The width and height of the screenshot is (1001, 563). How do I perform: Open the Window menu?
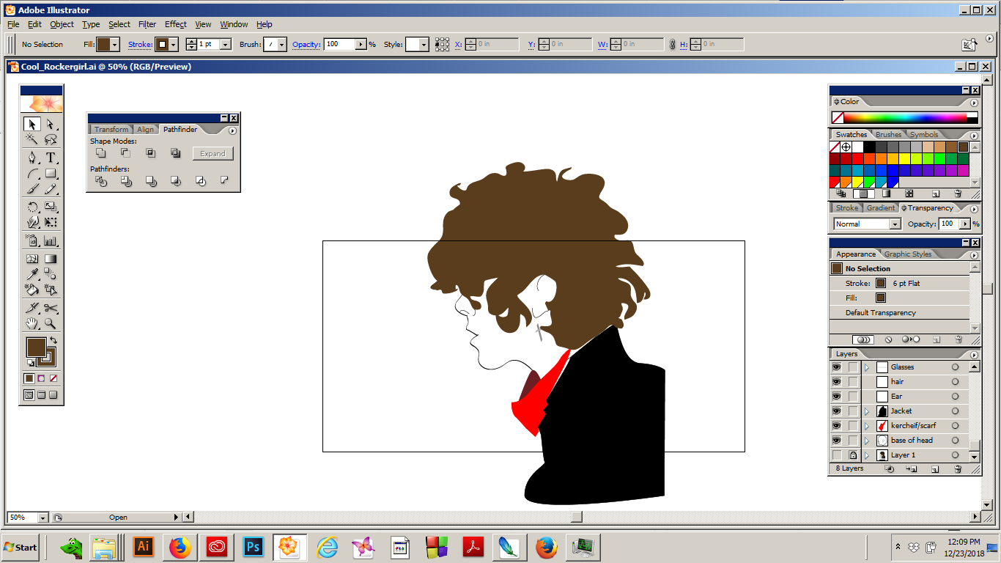coord(234,24)
